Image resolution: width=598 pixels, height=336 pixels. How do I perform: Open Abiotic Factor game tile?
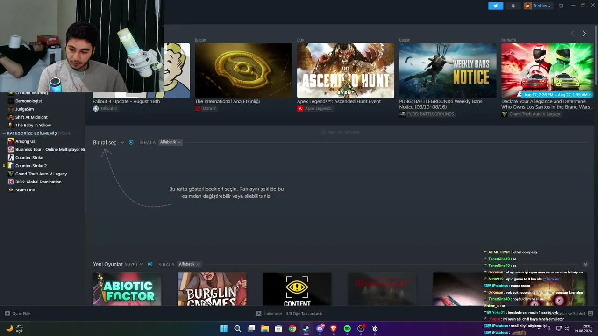[127, 289]
